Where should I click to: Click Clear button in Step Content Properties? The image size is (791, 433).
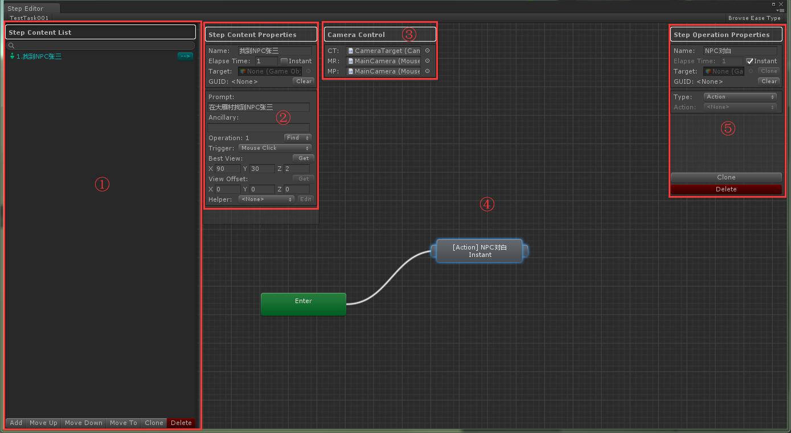[x=304, y=81]
